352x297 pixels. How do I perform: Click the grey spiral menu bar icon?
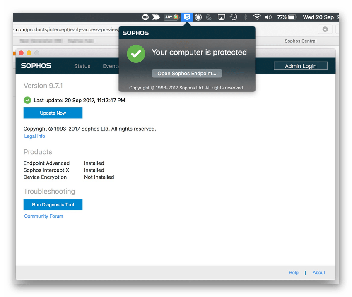click(209, 17)
